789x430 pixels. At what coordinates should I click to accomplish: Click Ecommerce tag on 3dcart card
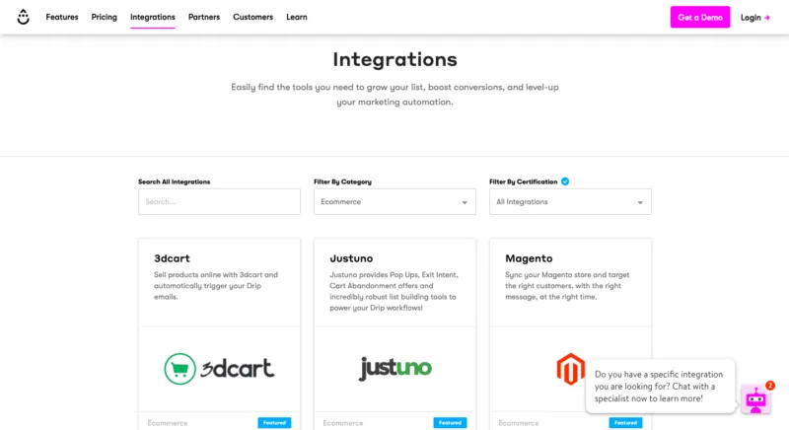point(168,423)
